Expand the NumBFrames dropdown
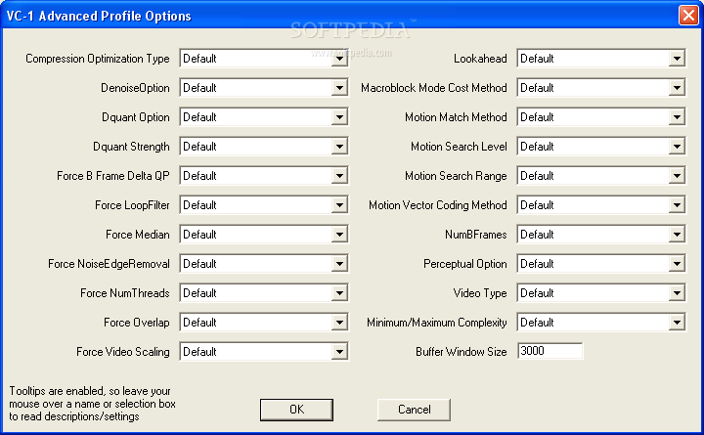Viewport: 704px width, 435px height. pos(600,235)
